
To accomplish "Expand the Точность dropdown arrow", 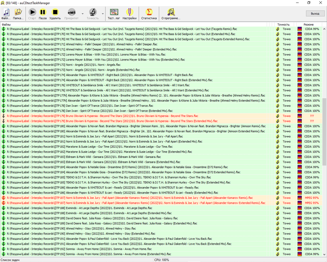I will click(103, 14).
